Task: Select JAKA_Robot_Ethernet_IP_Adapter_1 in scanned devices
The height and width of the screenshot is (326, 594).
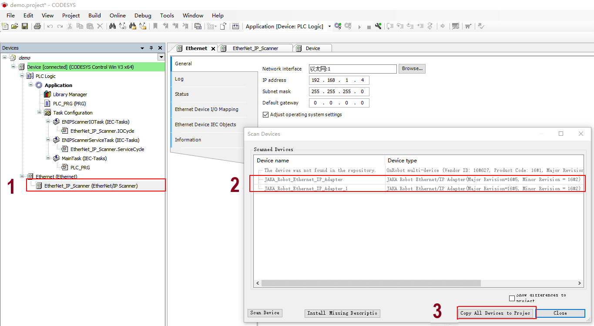Action: 305,188
